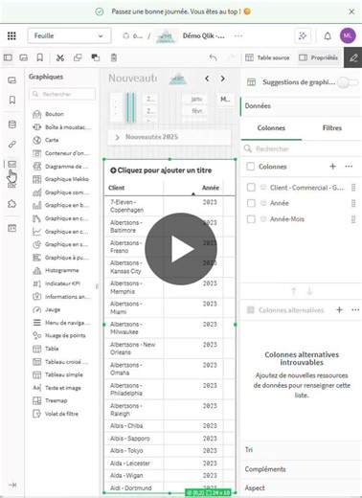Screen dimensions: 362x498
Task: Open the app options ellipsis next to Démo Qlik
Action: [x=238, y=35]
